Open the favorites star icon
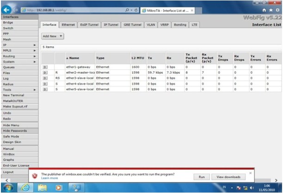This screenshot has width=283, height=193. pyautogui.click(x=271, y=10)
